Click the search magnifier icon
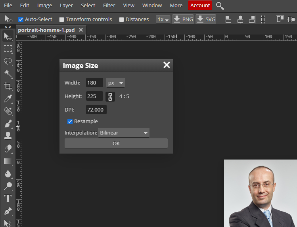This screenshot has width=297, height=227. point(220,6)
